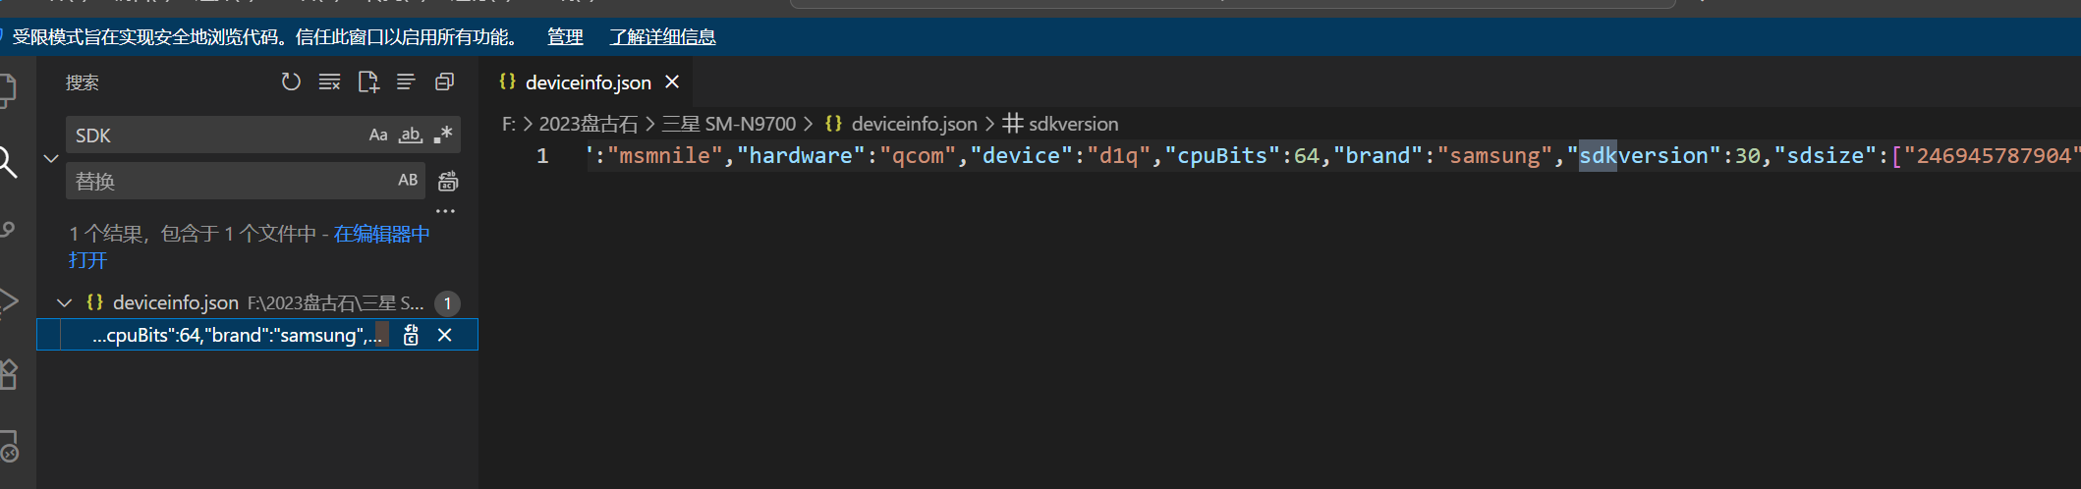The width and height of the screenshot is (2081, 489).
Task: Clear the search results
Action: (x=329, y=82)
